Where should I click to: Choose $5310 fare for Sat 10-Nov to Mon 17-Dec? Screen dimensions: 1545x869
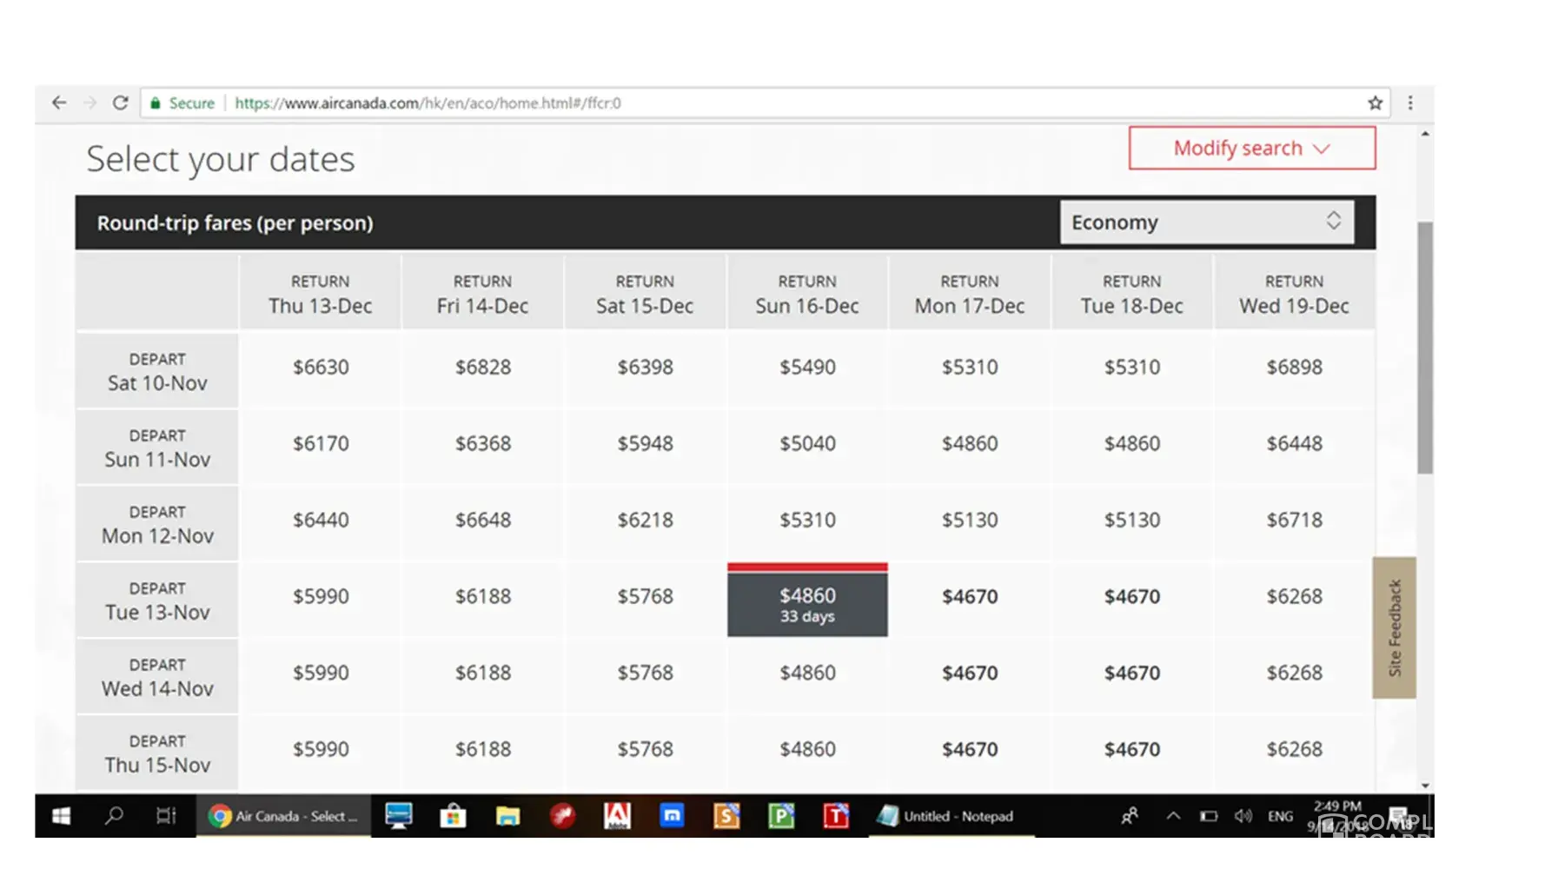[970, 368]
